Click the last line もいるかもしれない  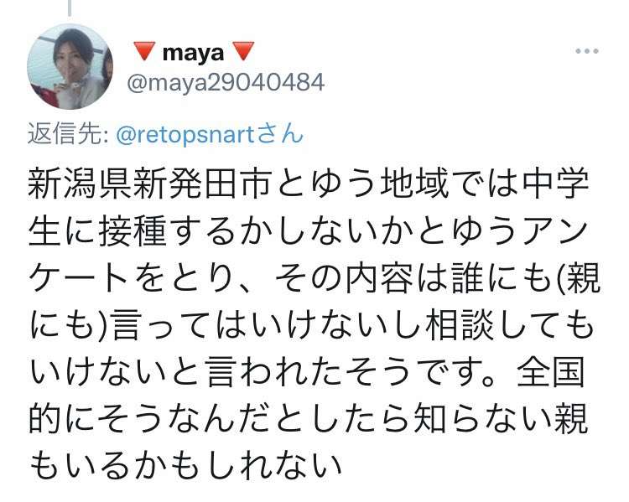[x=185, y=466]
